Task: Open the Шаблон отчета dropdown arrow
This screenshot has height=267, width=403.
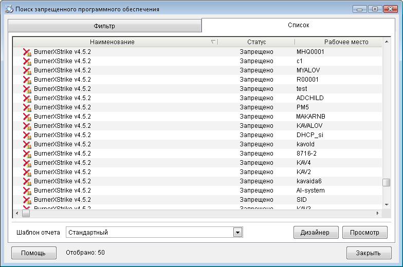Action: [x=237, y=232]
